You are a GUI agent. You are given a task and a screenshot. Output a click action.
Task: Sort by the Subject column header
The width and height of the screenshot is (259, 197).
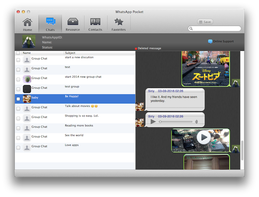click(100, 53)
